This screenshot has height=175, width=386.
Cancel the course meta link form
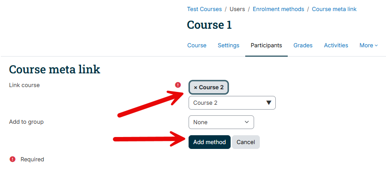coord(246,142)
